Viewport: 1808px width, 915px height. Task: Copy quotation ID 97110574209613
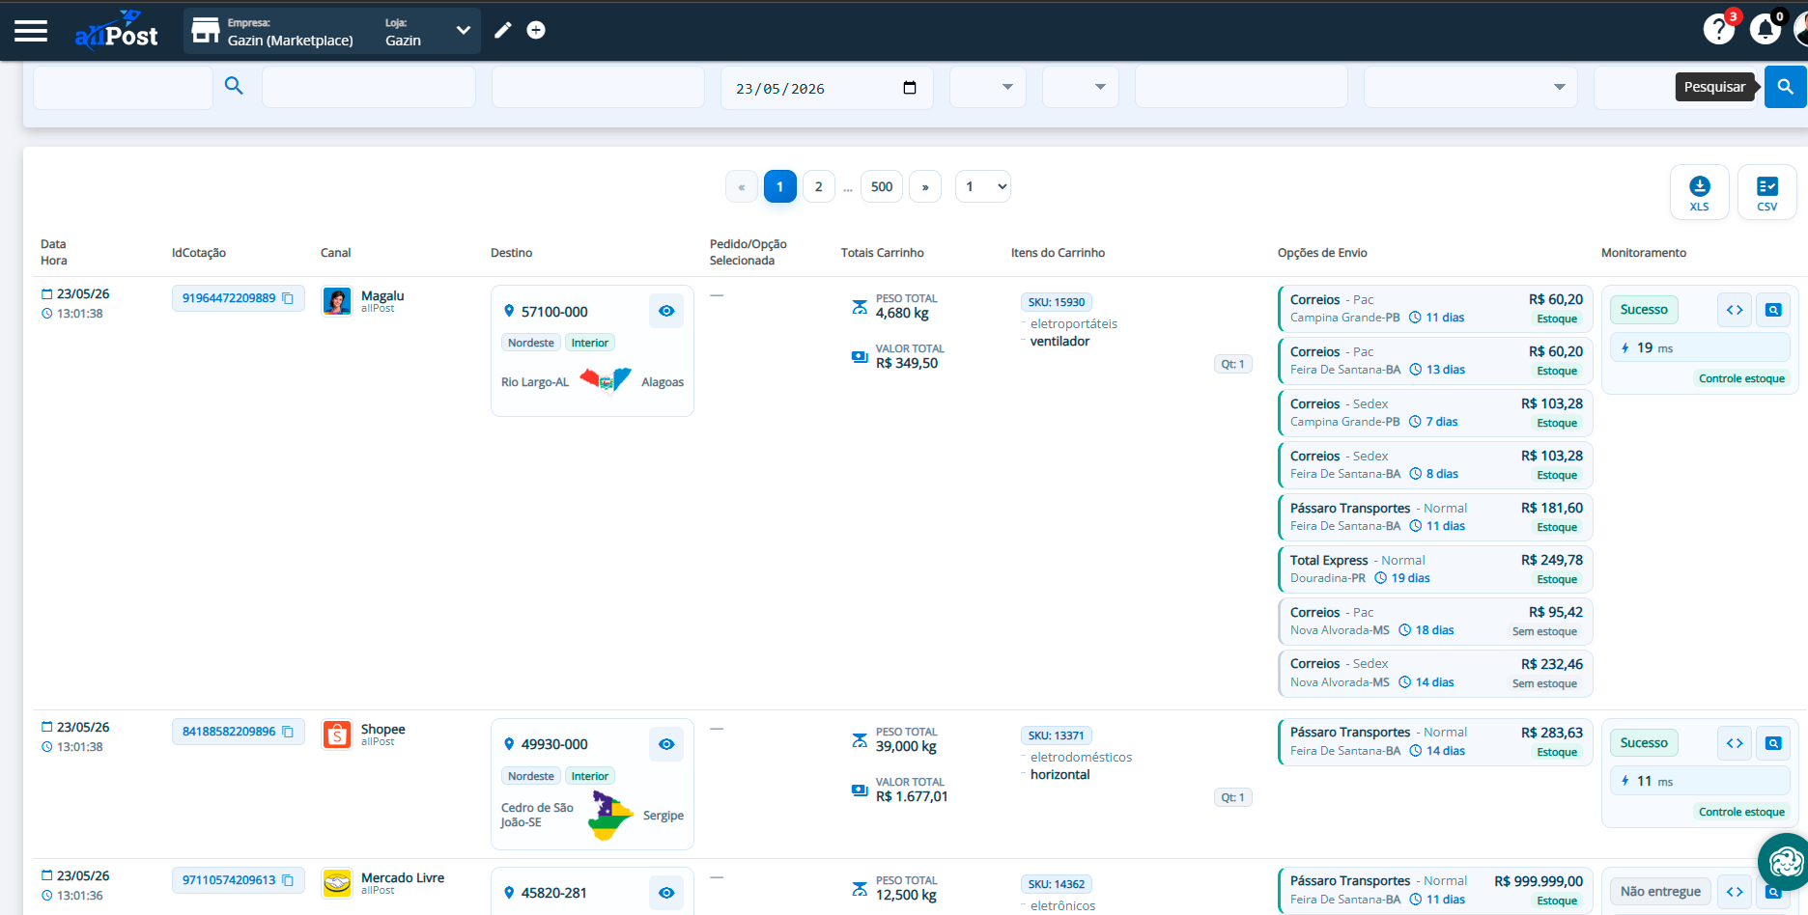point(288,880)
